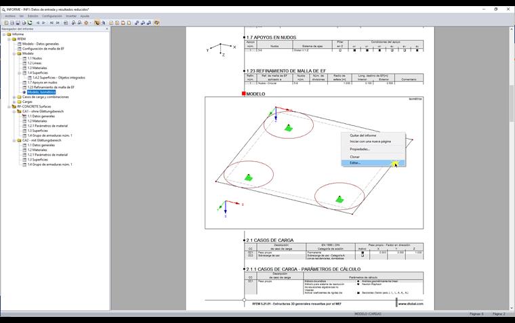Image resolution: width=515 pixels, height=323 pixels.
Task: Open the Ver menu
Action: [22, 16]
